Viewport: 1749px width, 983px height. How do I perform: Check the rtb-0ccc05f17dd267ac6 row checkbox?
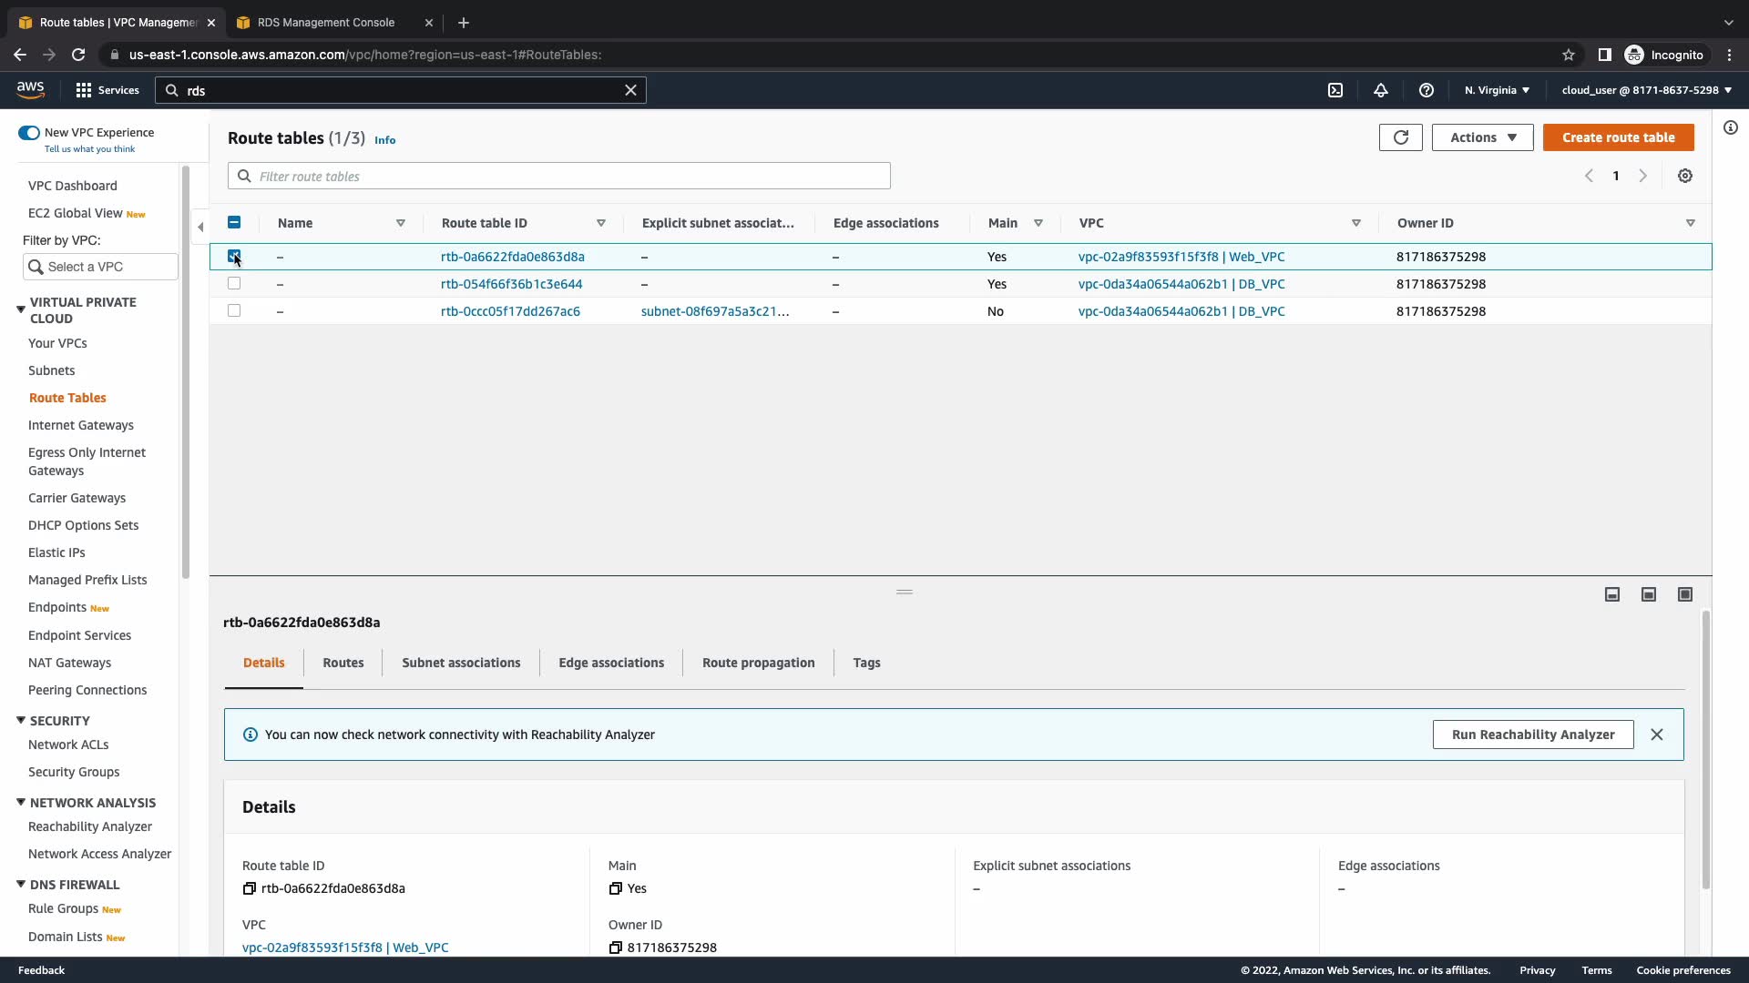coord(234,311)
